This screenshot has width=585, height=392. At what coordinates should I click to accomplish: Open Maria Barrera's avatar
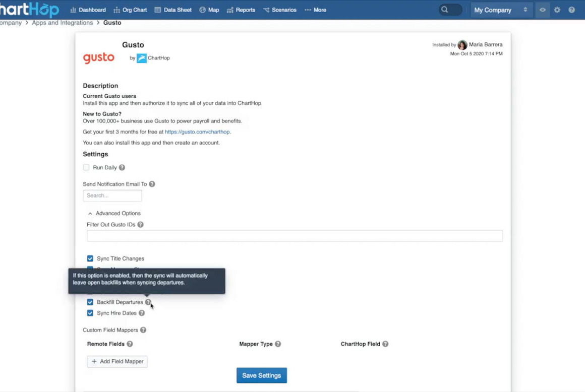462,45
